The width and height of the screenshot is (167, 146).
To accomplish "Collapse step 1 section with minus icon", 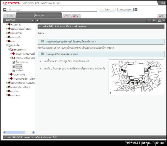I will coord(43,41).
